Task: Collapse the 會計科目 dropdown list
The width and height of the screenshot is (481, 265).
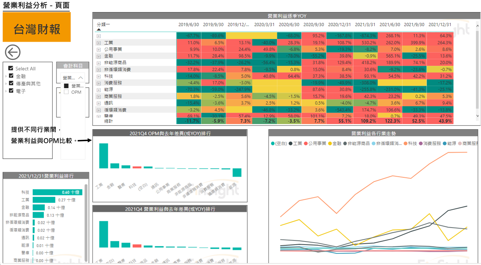Action: (x=81, y=78)
